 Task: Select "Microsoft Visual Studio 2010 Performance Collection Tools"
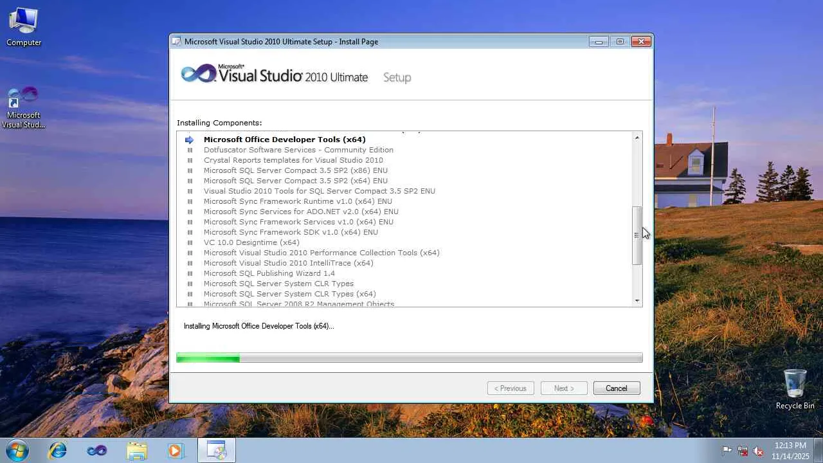[x=321, y=253]
